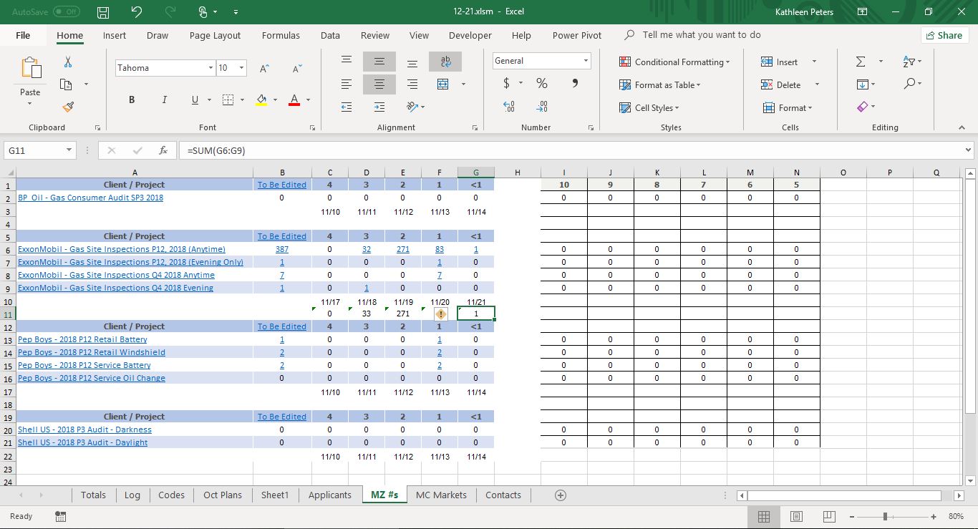
Task: Open the Tahoma font name dropdown
Action: (x=210, y=68)
